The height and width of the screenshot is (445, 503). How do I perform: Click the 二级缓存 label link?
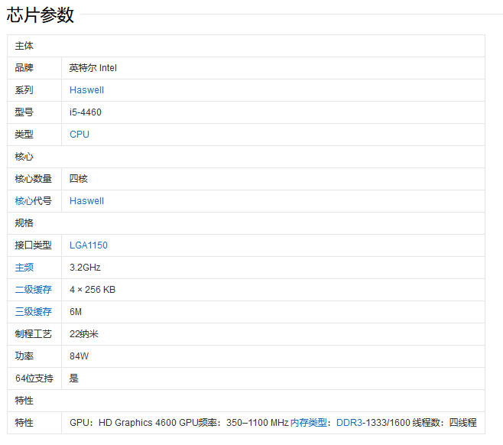[x=33, y=290]
